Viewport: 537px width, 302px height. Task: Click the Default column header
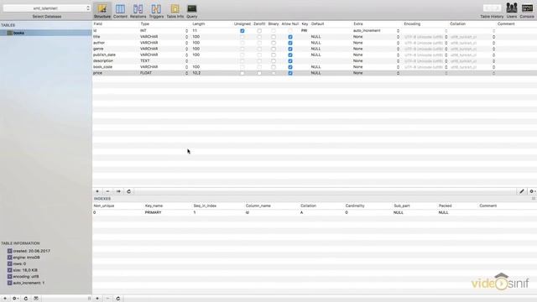point(317,24)
